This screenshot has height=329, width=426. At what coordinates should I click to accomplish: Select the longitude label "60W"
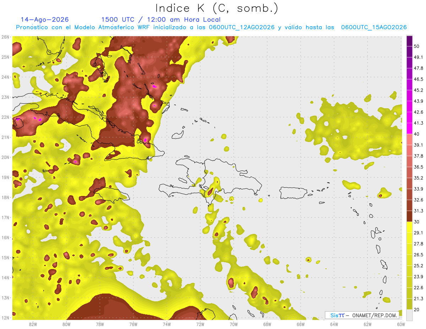point(401,324)
